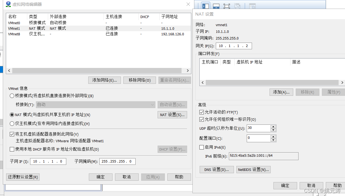Select the VMnet0 row

[99, 23]
